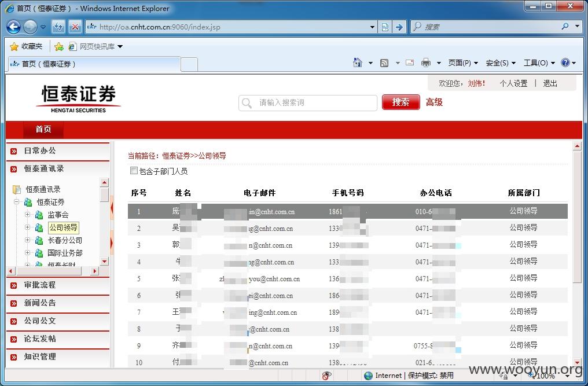The height and width of the screenshot is (386, 588).
Task: Click the RSS feeds icon
Action: (384, 63)
